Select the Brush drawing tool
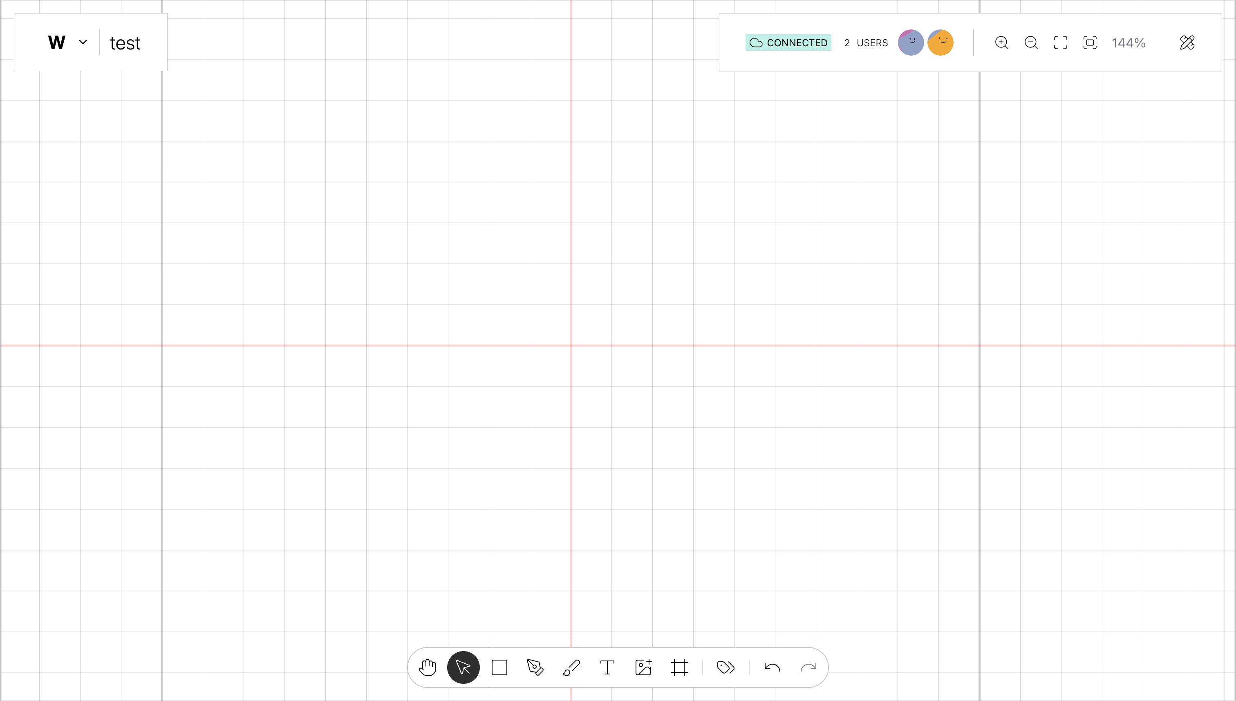 tap(571, 667)
